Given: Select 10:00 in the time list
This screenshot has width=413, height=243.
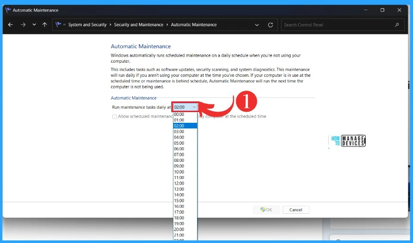Looking at the screenshot, I should (185, 172).
